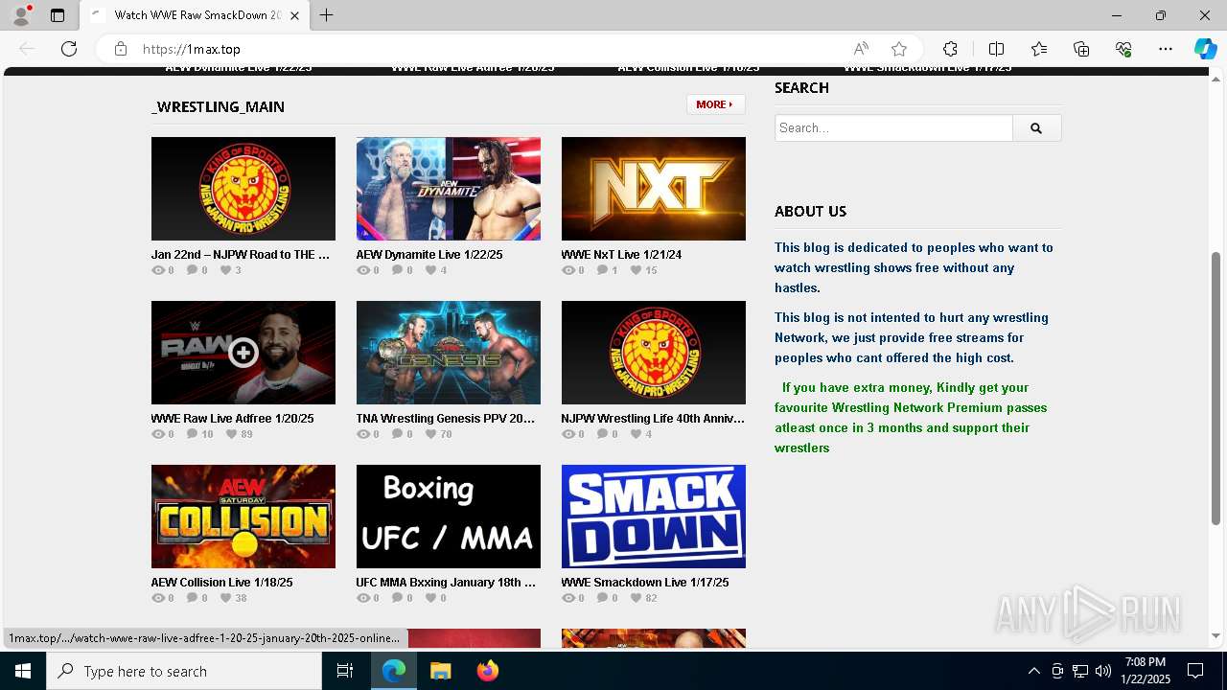Open Task View on the taskbar
Viewport: 1227px width, 690px height.
coord(345,671)
